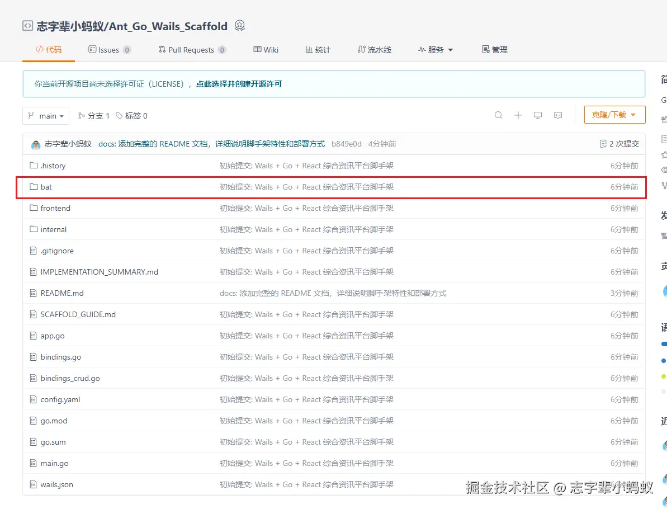The image size is (667, 509).
Task: Open the go.sum file
Action: click(53, 442)
